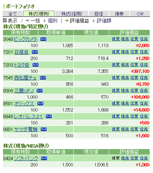Click the mail icon next to レオパレス21
153x173 pixels.
pos(49,116)
